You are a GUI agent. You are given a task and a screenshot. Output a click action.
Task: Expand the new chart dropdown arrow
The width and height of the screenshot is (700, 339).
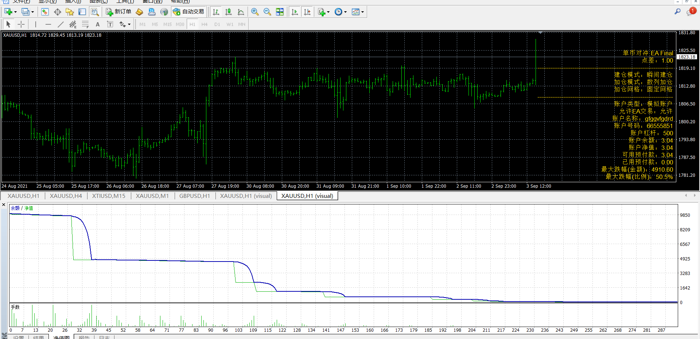[15, 12]
